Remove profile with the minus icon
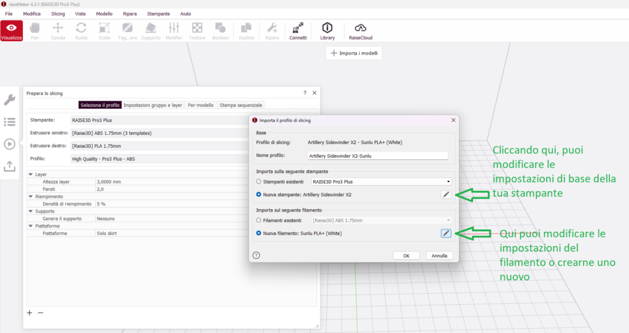This screenshot has height=333, width=629. [41, 313]
